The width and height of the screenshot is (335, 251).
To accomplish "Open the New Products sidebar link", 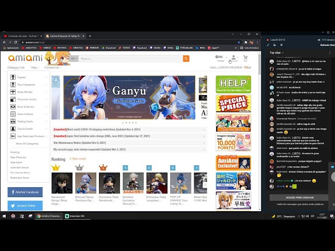I will pos(18,157).
